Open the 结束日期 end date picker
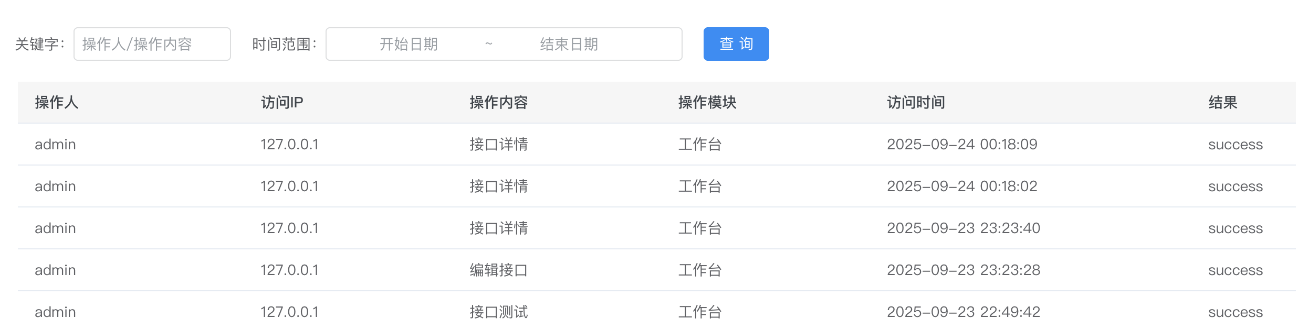Viewport: 1298px width, 329px height. pos(569,44)
